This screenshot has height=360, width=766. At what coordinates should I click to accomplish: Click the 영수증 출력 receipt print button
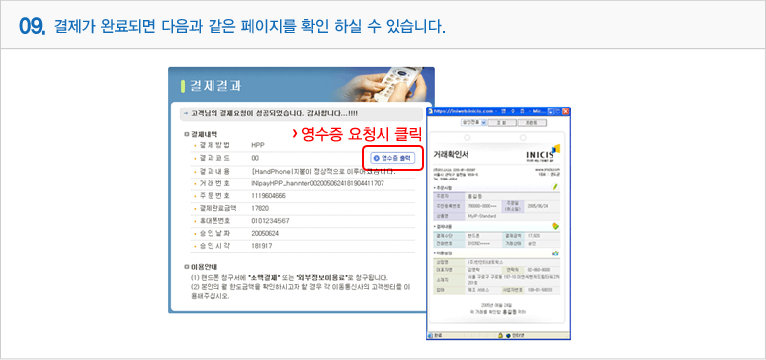point(392,158)
